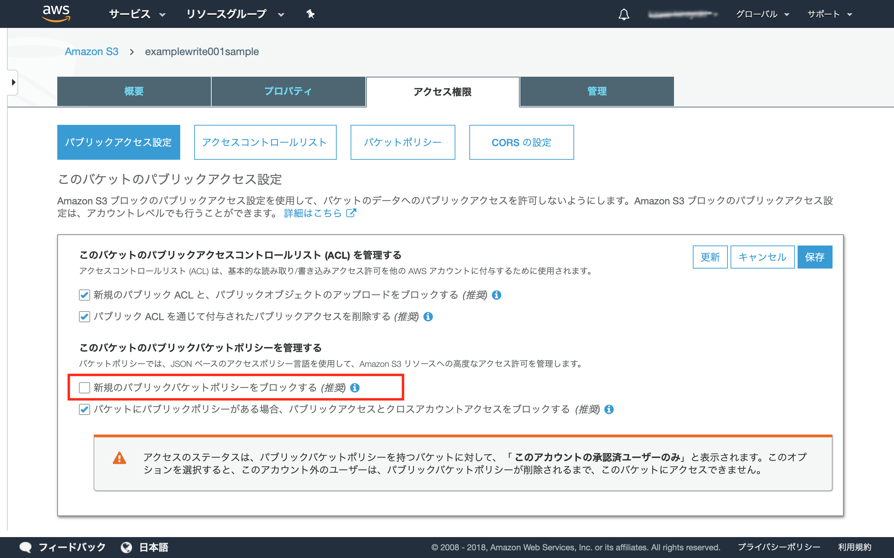Click the AWS logo home icon
894x558 pixels.
(x=56, y=14)
